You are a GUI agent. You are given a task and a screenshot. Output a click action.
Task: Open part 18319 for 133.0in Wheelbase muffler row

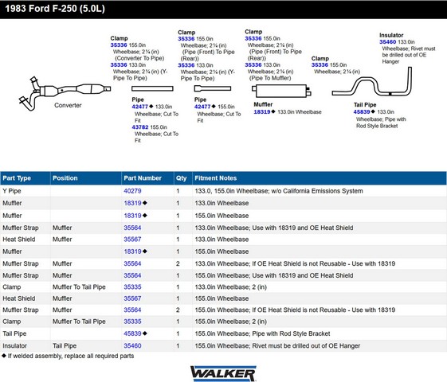132,203
